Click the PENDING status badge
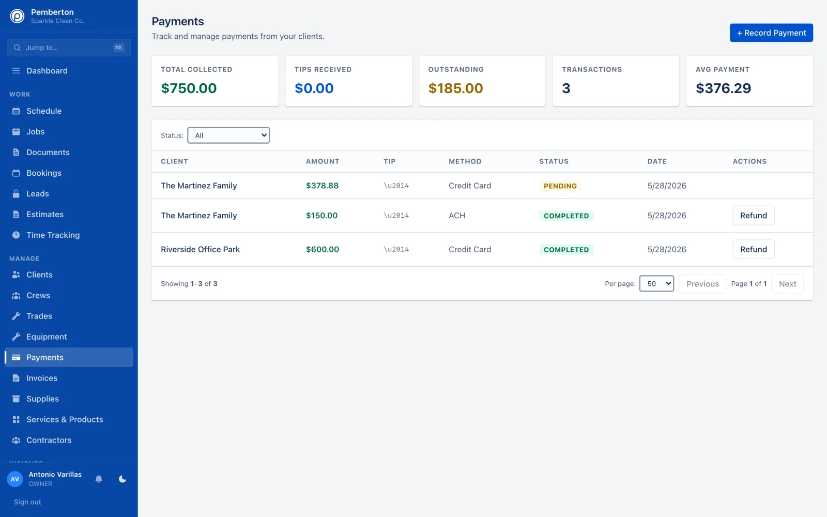Screen dimensions: 827x517 560,186
